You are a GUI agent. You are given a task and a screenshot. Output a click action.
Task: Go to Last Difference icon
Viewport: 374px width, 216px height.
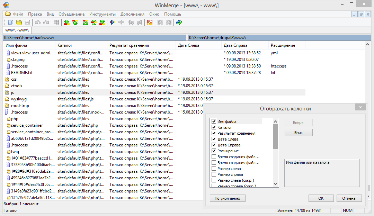tap(102, 22)
